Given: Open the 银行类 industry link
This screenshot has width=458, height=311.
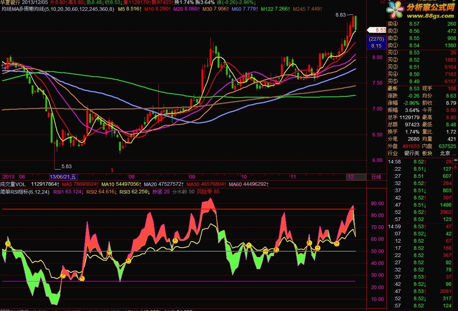Looking at the screenshot, I should 412,153.
